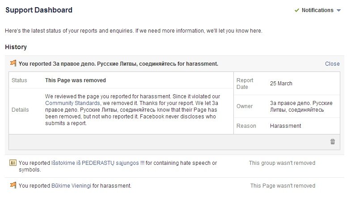Click the flag icon beside the Būkime Vieningi report
Image resolution: width=351 pixels, height=197 pixels.
(13, 185)
